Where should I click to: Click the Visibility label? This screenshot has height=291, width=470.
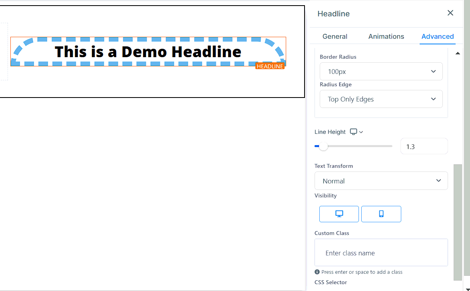pyautogui.click(x=325, y=195)
